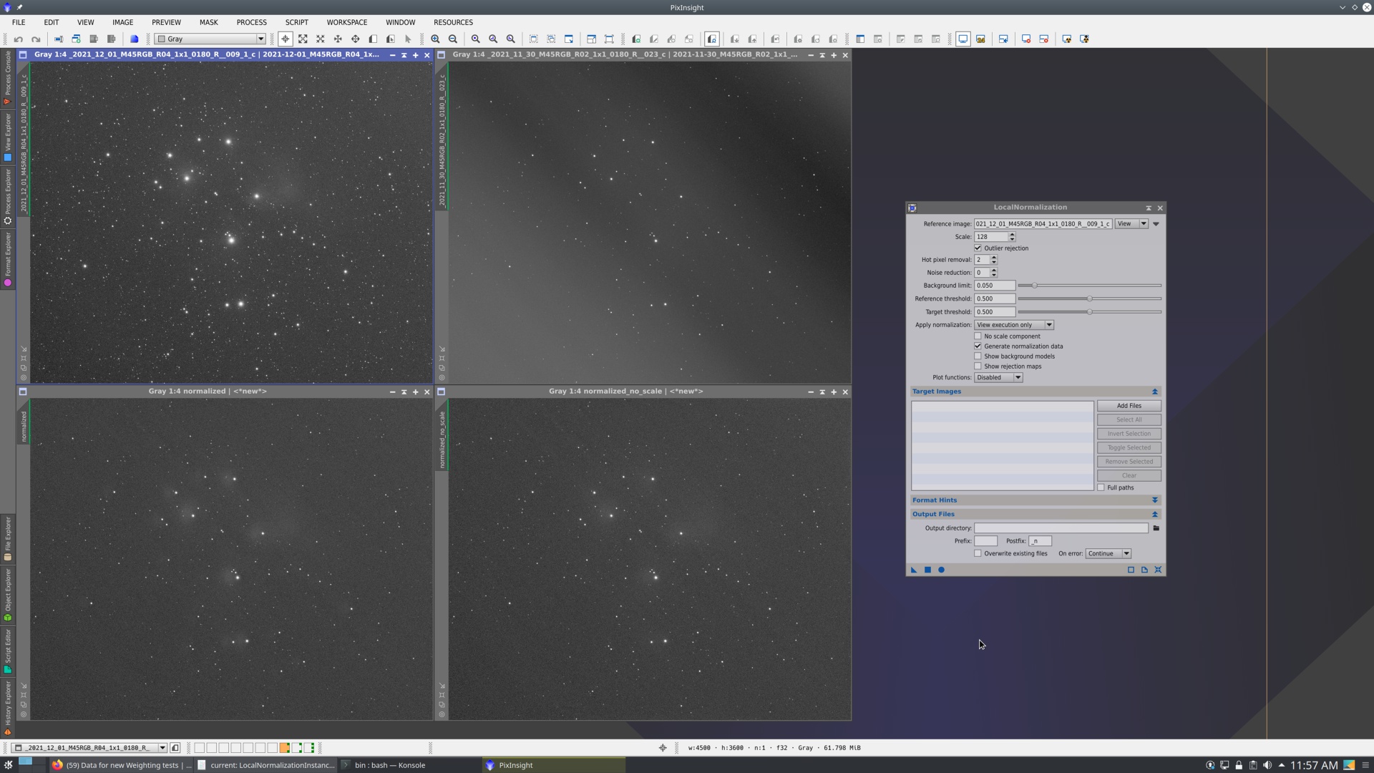Open the On error dropdown
The height and width of the screenshot is (773, 1374).
tap(1109, 554)
